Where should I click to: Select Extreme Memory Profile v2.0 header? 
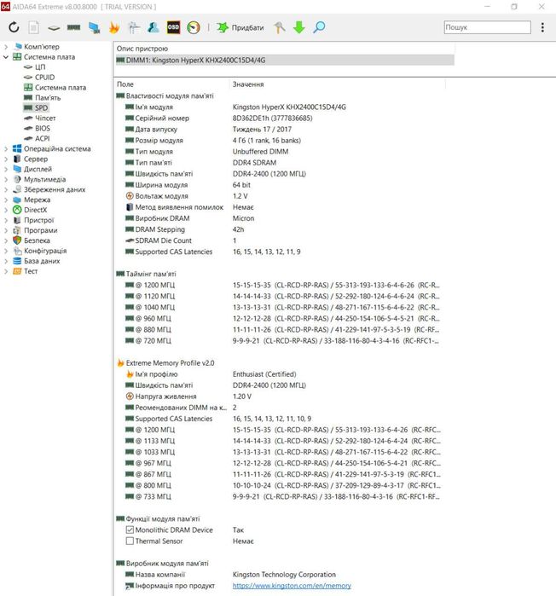pyautogui.click(x=166, y=363)
